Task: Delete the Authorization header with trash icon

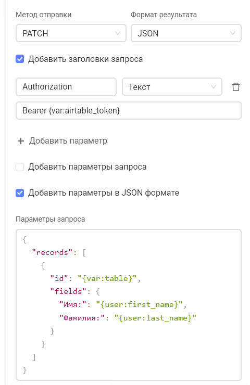Action: 236,87
